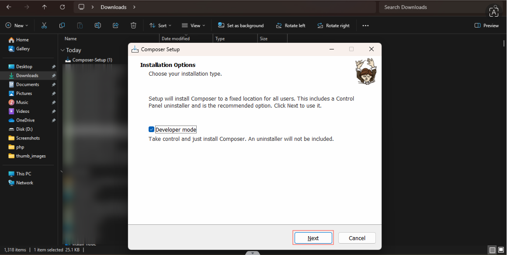Switch to large thumbnails view icon
Screen dimensions: 507x255
(x=501, y=250)
